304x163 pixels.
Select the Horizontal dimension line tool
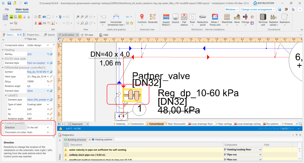click(116, 20)
